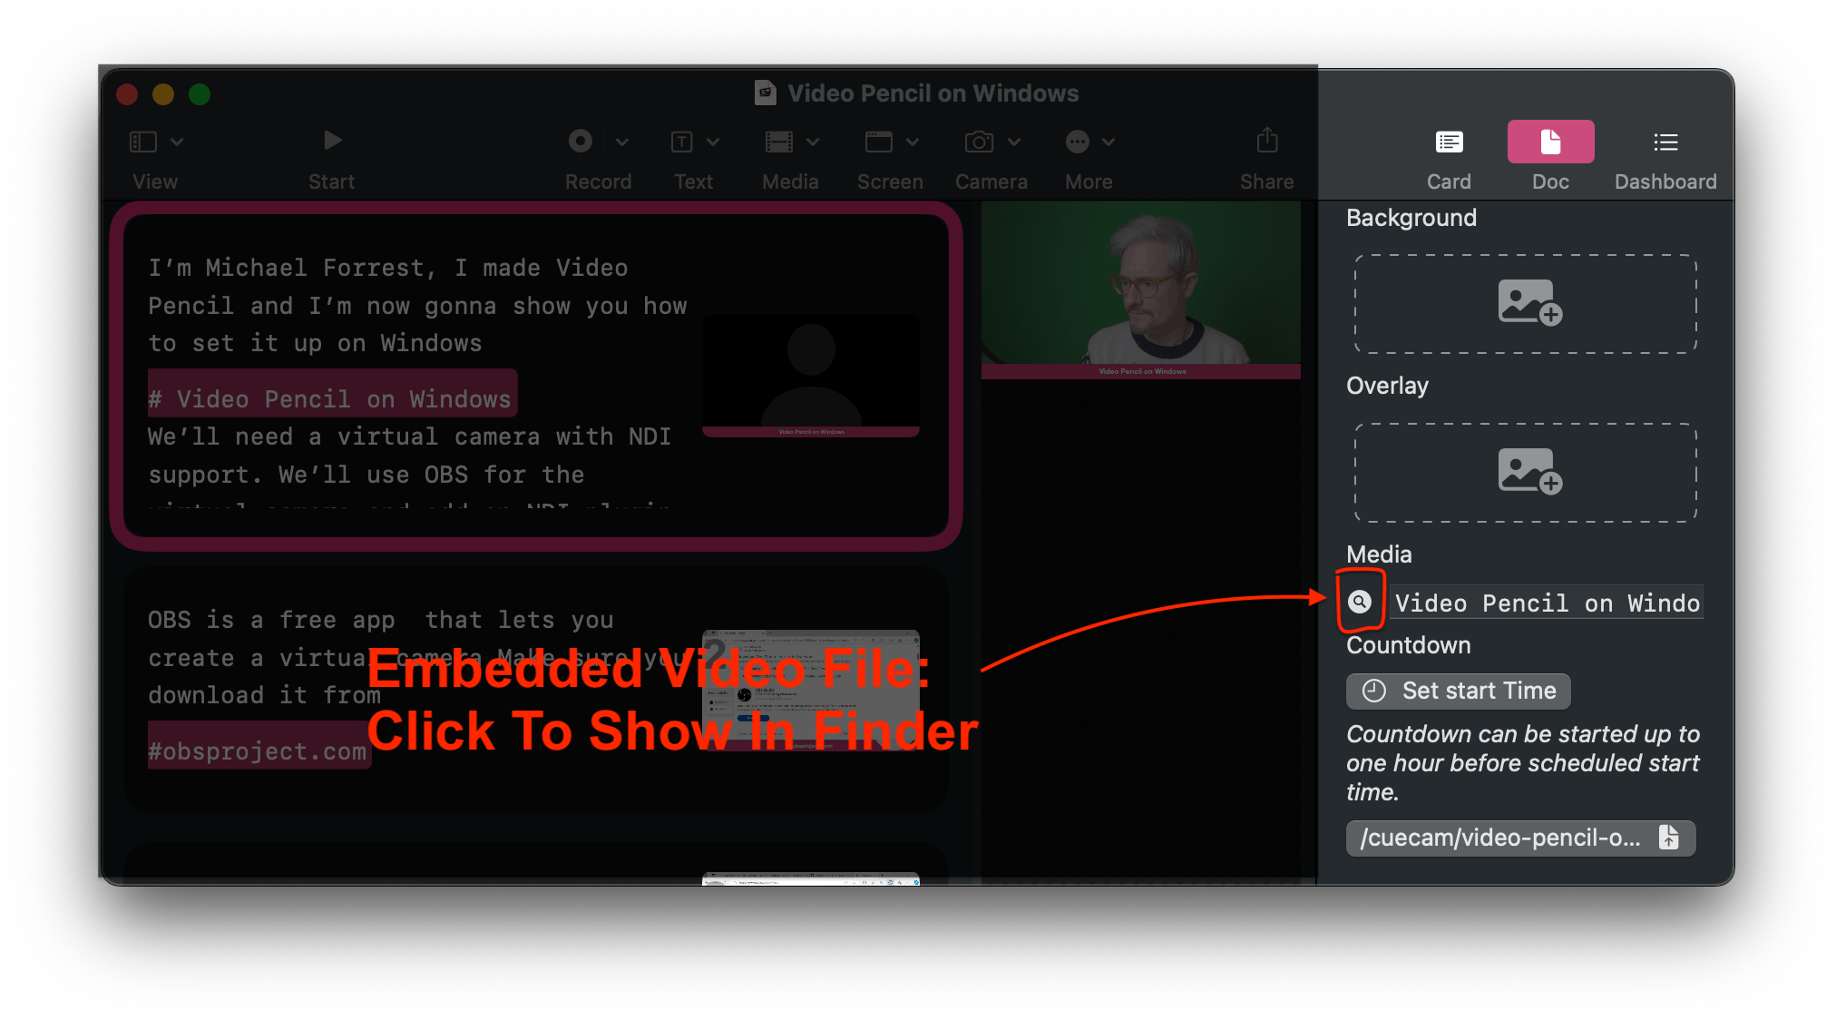The image size is (1836, 1020).
Task: Click the #obsproject.com tag
Action: tap(259, 750)
